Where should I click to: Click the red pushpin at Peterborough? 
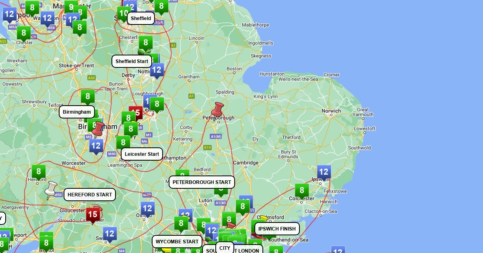point(218,109)
